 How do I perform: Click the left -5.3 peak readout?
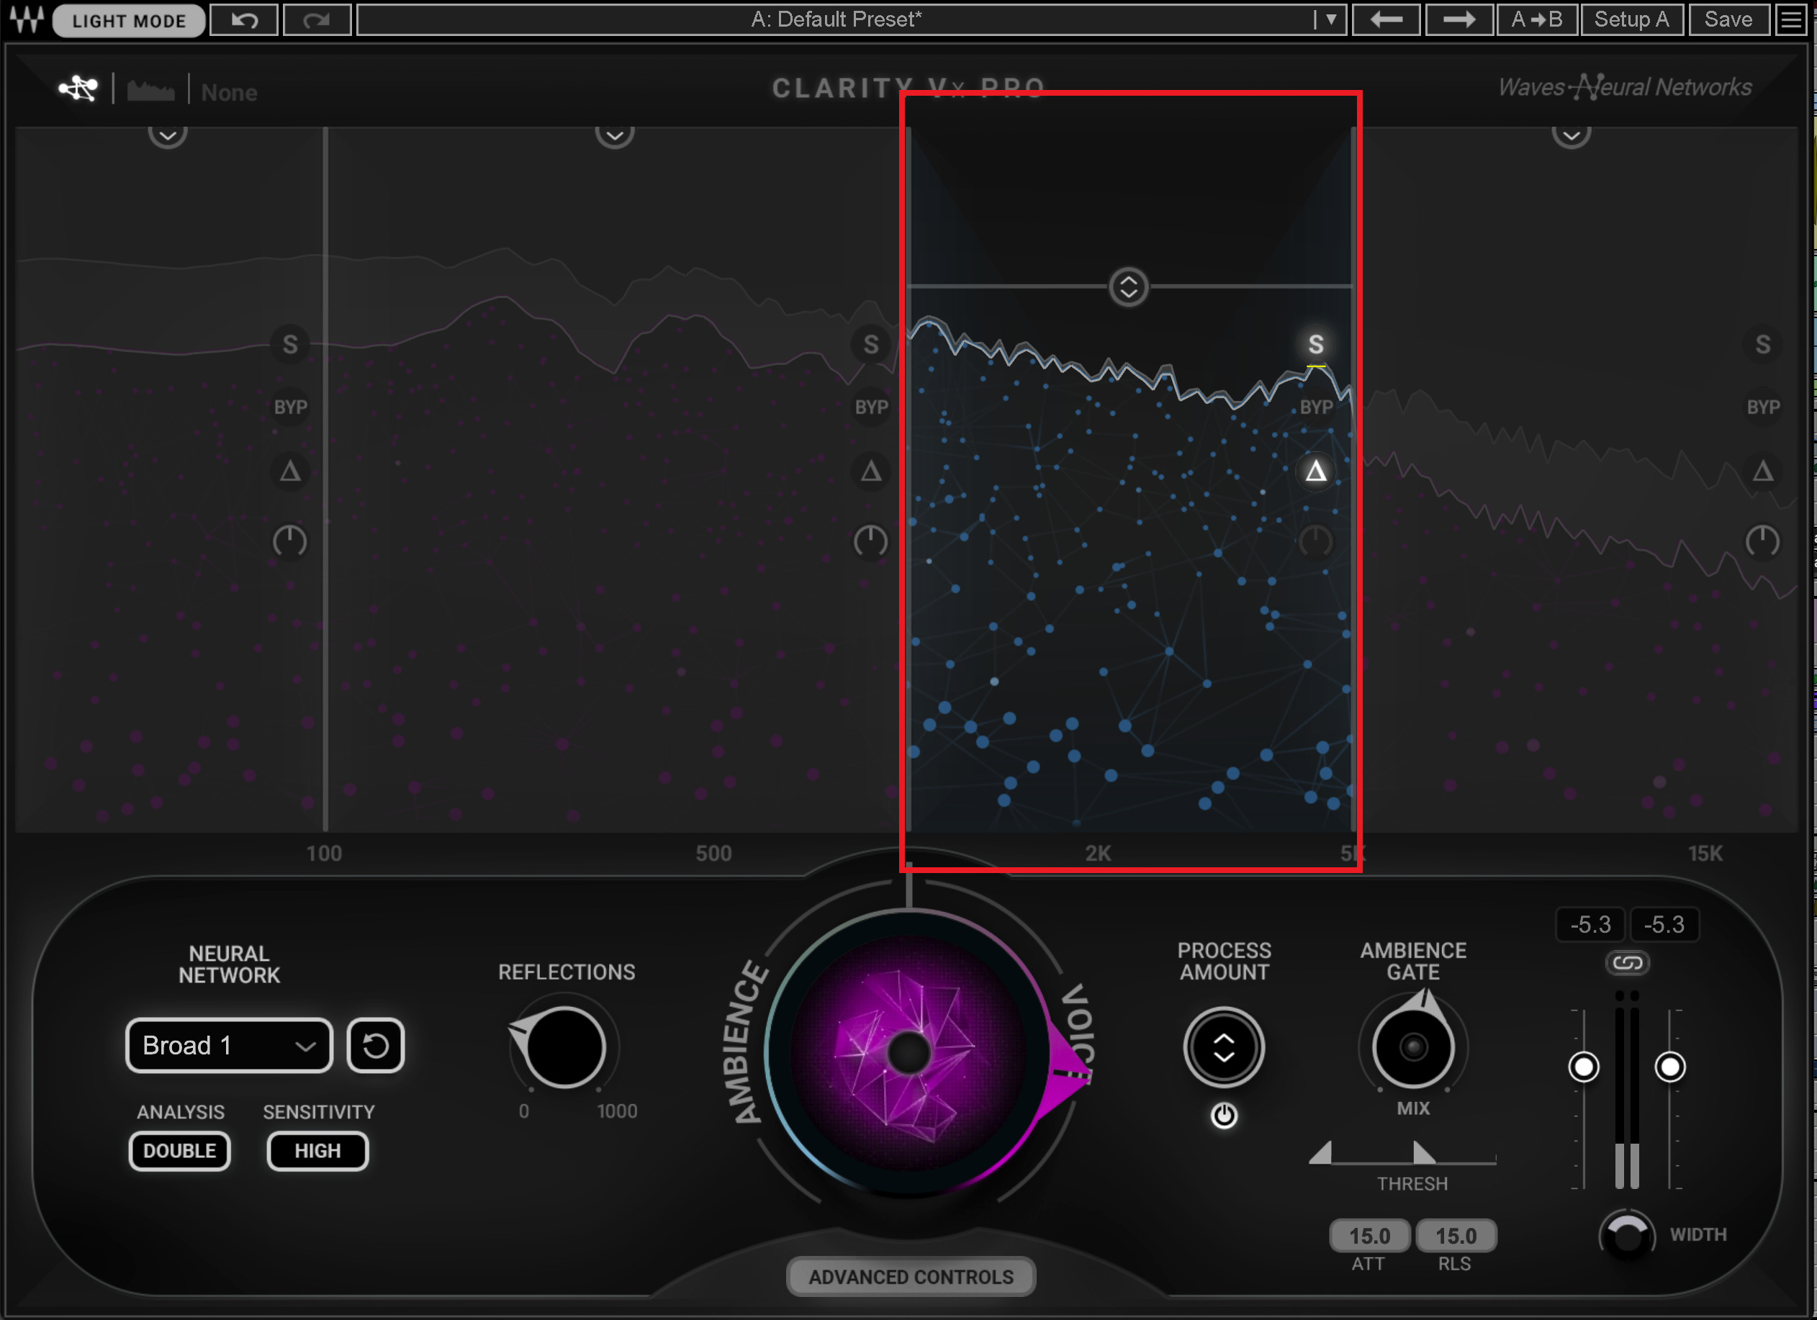pos(1590,925)
